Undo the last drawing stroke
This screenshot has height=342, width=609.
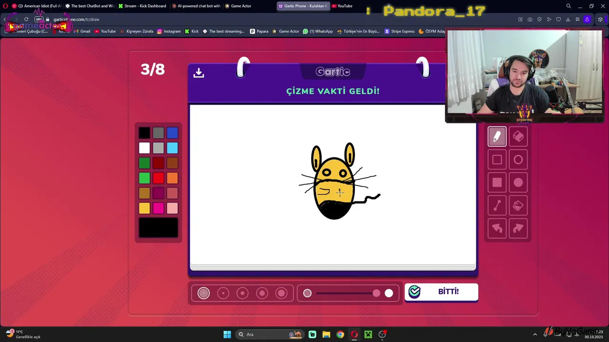tap(497, 228)
